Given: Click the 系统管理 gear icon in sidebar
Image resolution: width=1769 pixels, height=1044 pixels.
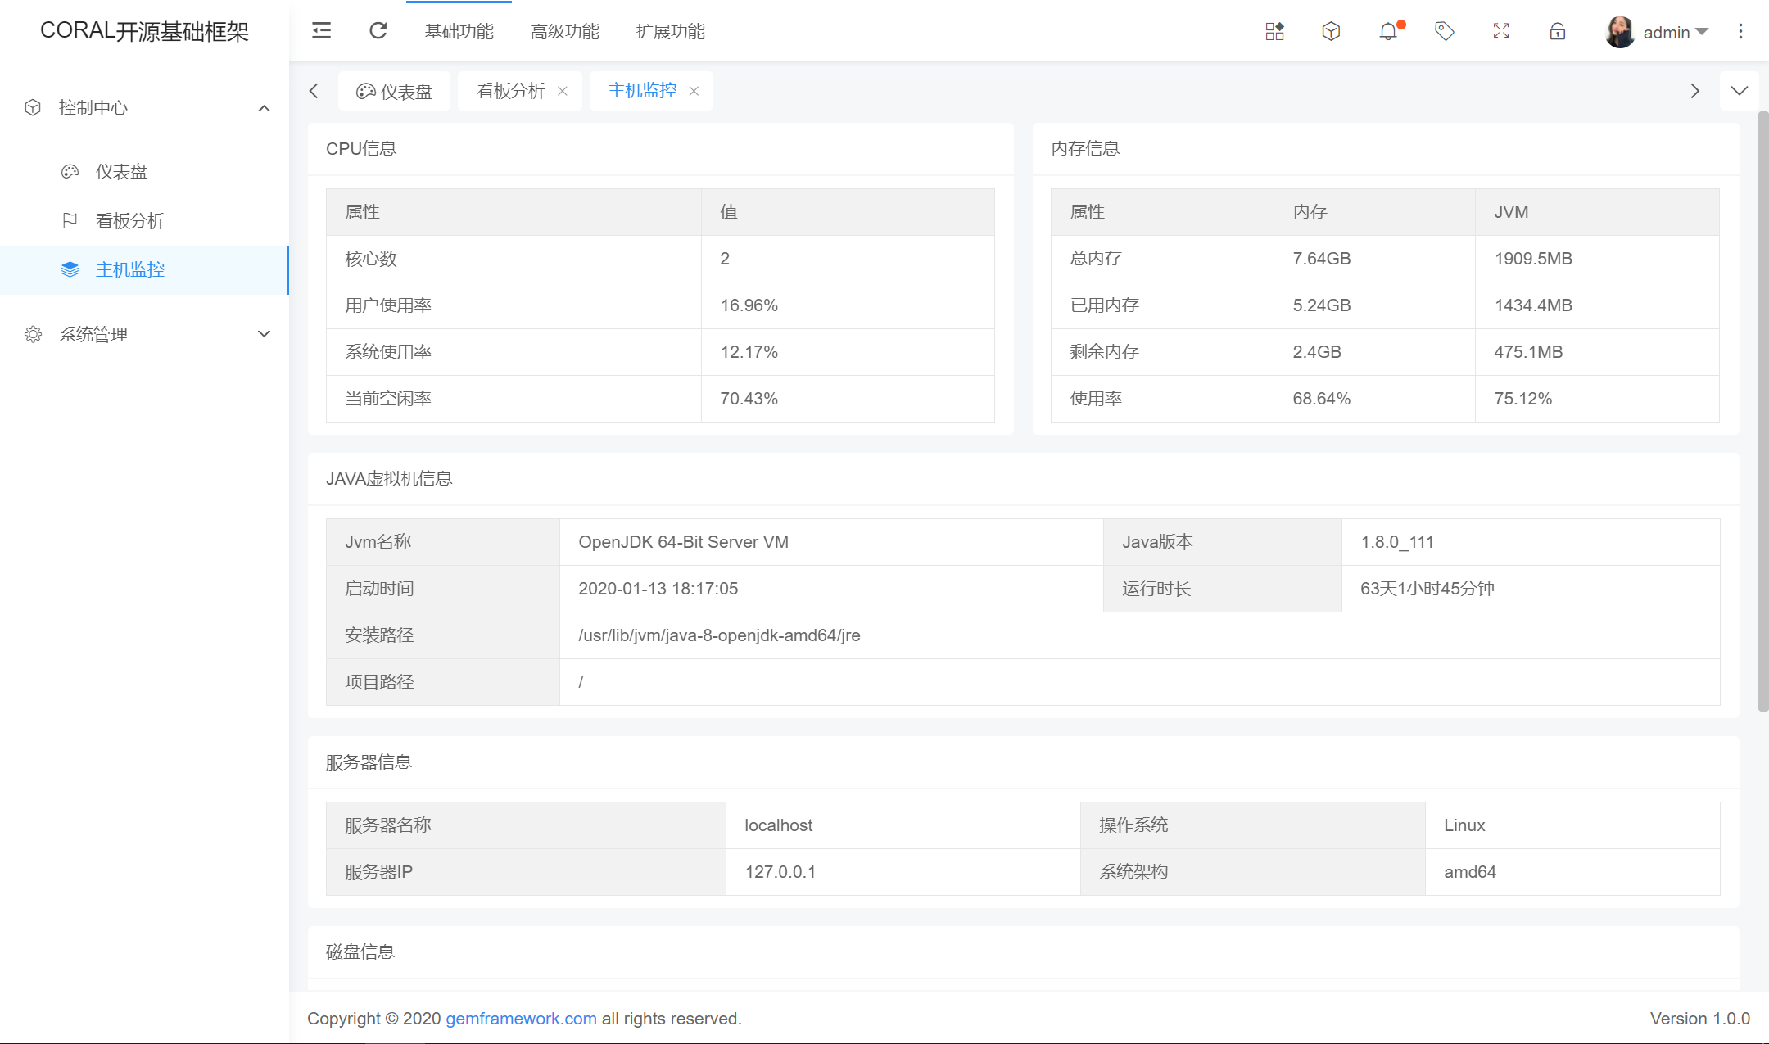Looking at the screenshot, I should 33,334.
